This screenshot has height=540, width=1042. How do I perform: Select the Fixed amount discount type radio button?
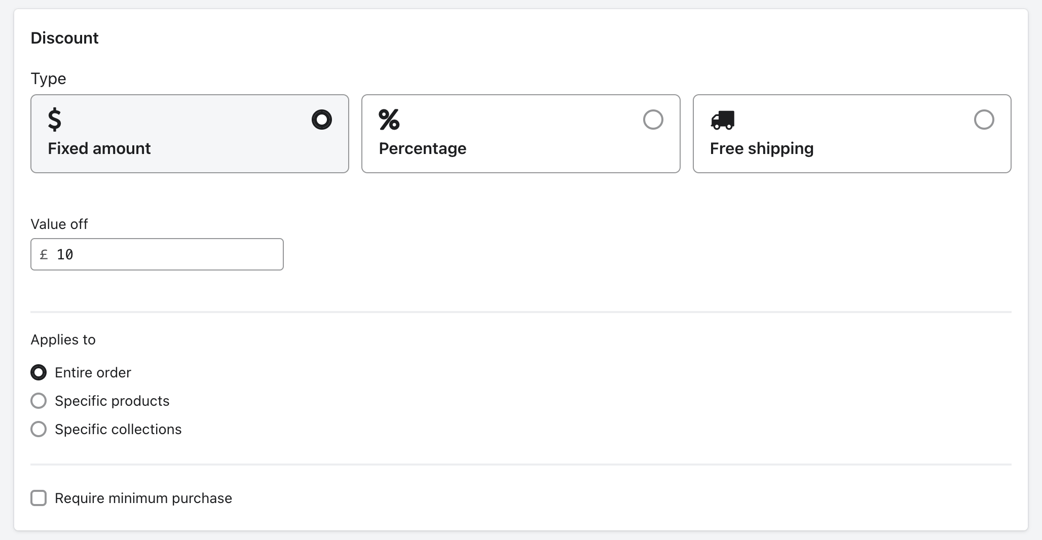click(x=322, y=120)
